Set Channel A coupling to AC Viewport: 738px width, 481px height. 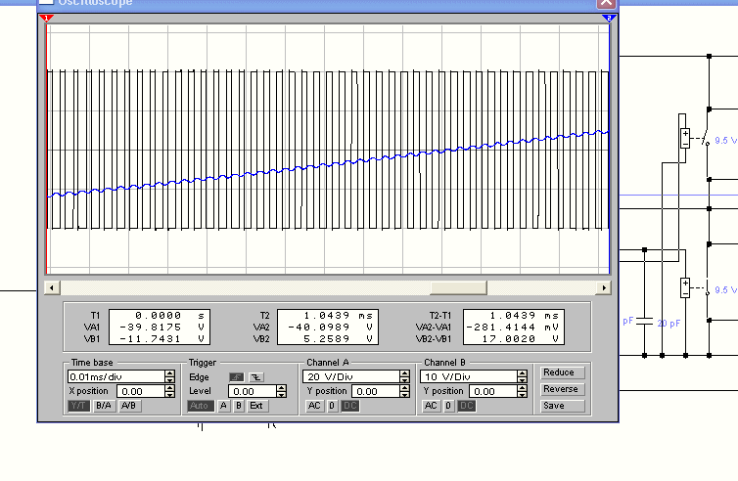pos(314,406)
